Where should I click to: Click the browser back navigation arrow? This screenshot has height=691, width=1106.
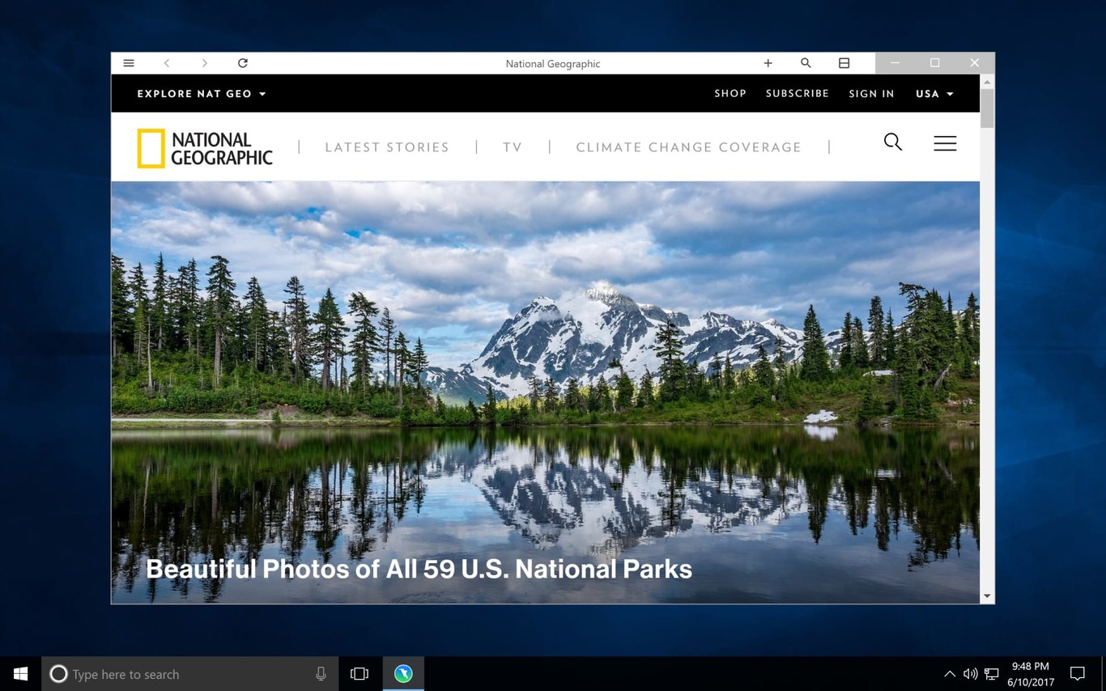point(167,62)
